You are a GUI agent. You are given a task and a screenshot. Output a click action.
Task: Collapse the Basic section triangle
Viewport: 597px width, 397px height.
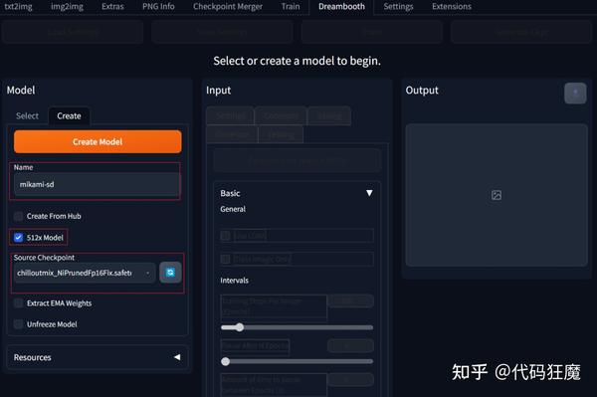pyautogui.click(x=369, y=193)
